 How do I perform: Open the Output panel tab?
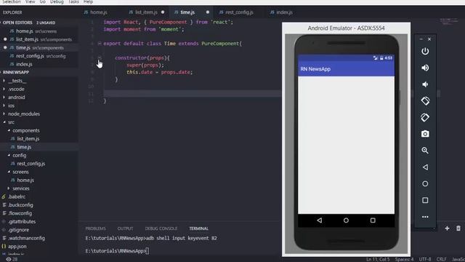pos(125,229)
